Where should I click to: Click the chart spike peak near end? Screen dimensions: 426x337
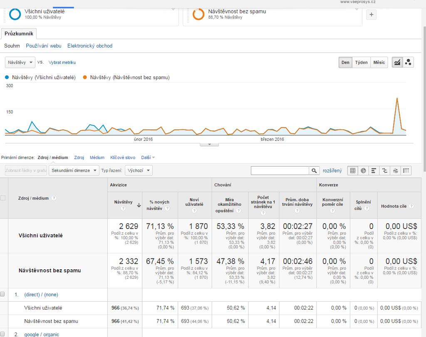point(397,98)
